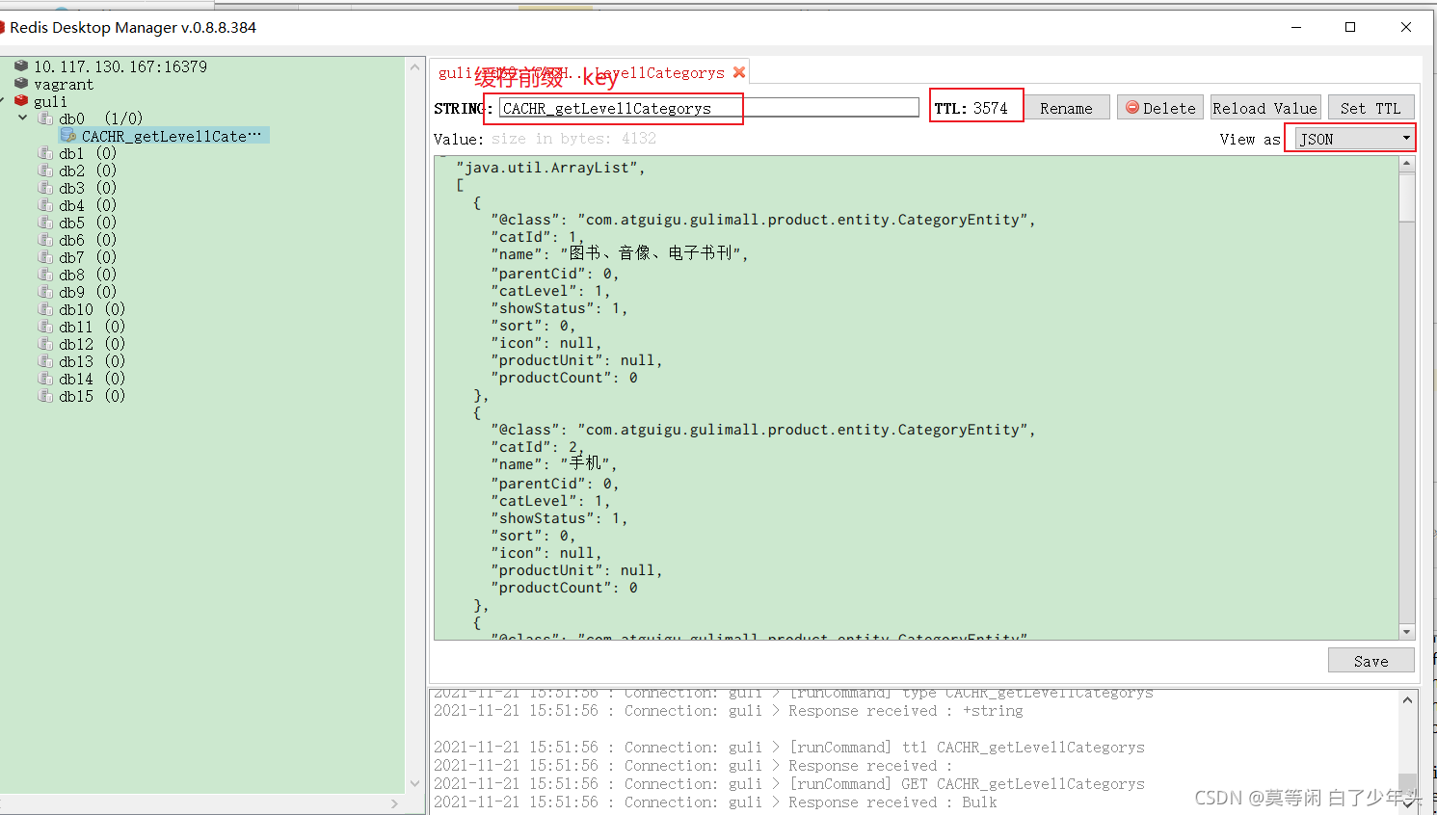Select the guli connection label
Image resolution: width=1437 pixels, height=815 pixels.
point(50,101)
